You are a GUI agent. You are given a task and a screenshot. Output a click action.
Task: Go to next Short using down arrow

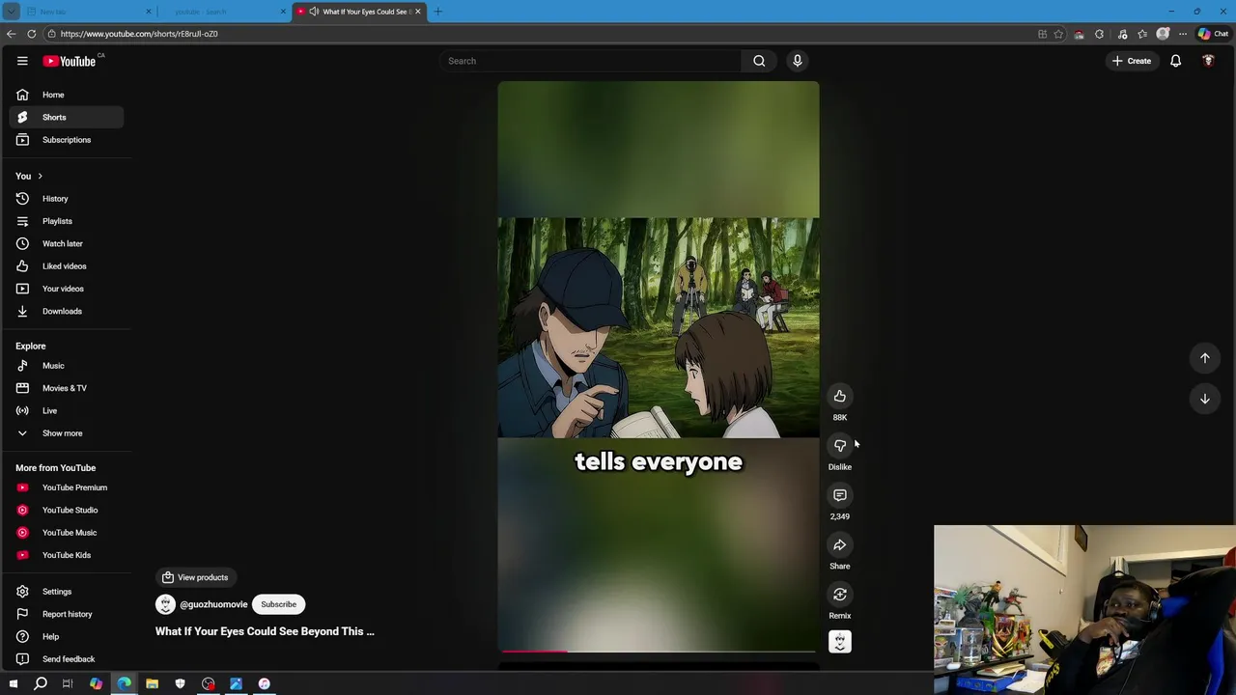[x=1205, y=399]
